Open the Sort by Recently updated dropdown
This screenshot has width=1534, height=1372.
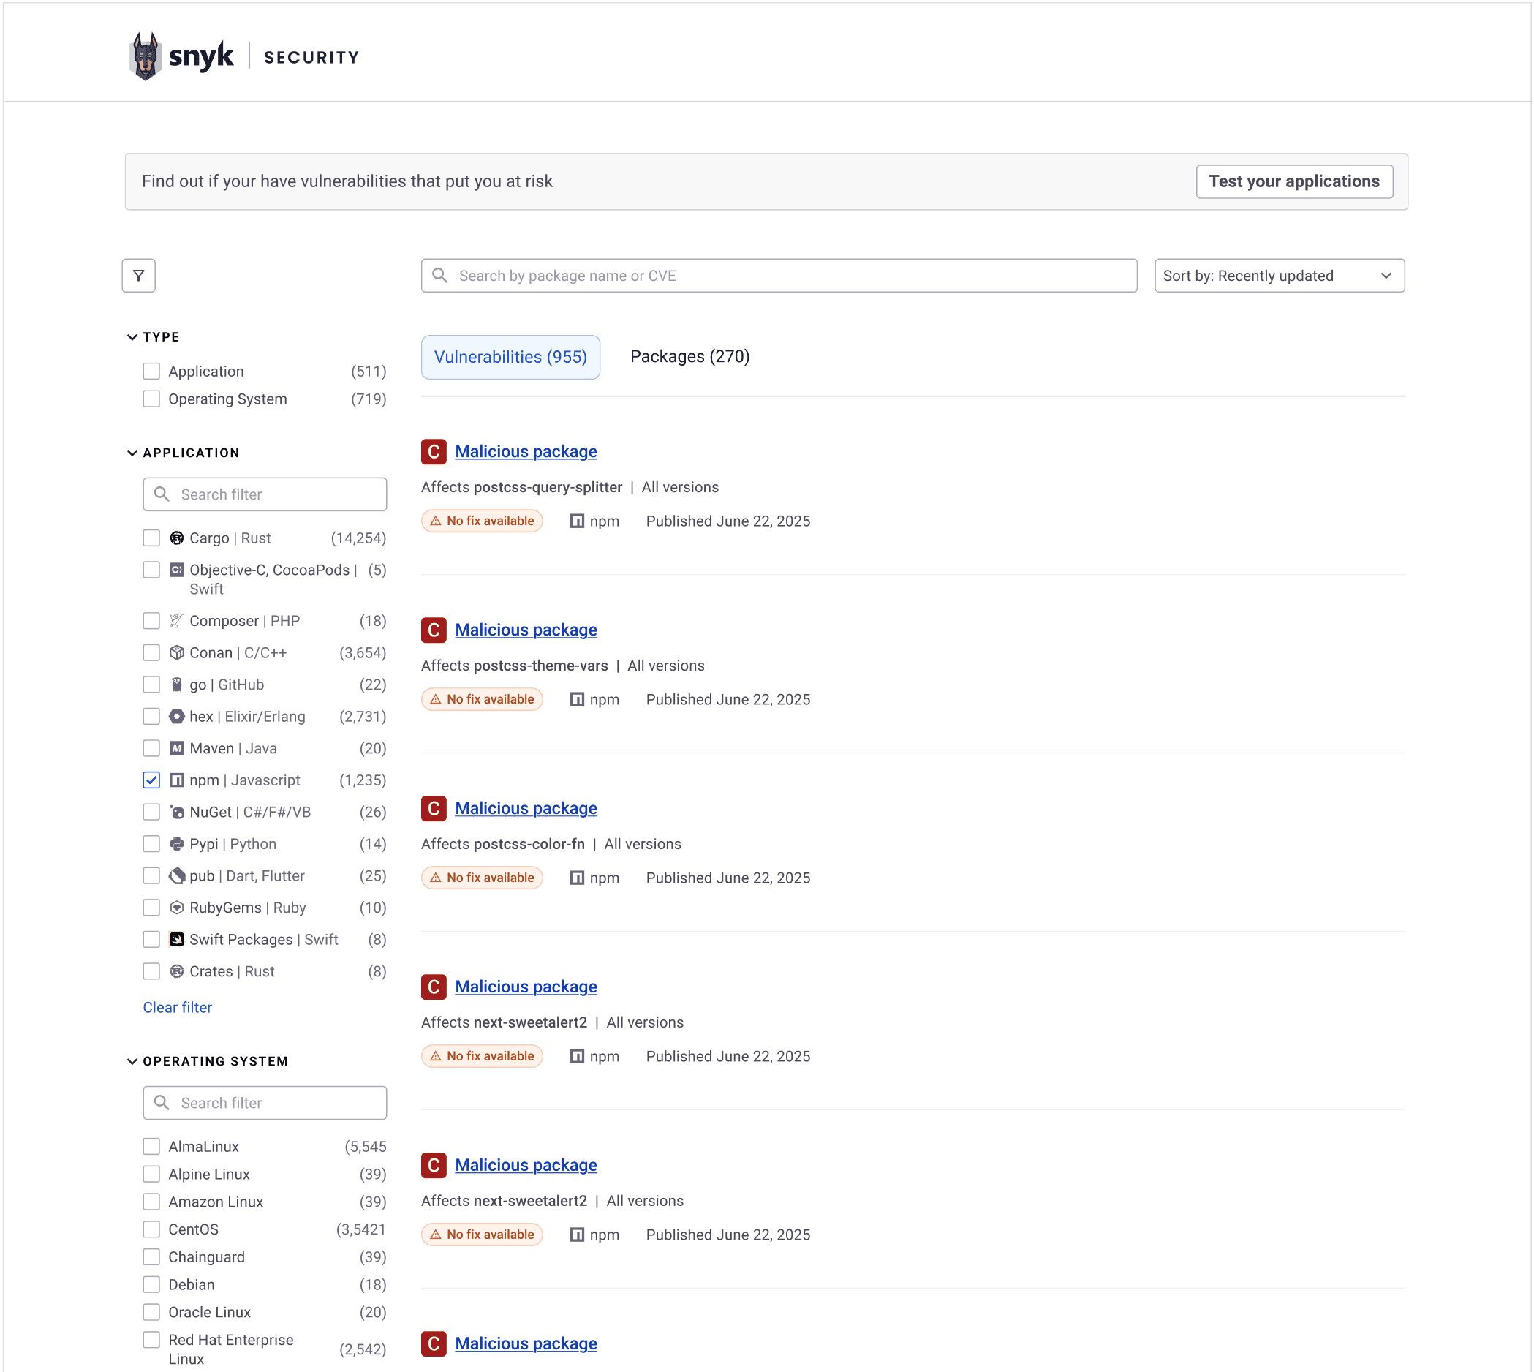pos(1280,276)
